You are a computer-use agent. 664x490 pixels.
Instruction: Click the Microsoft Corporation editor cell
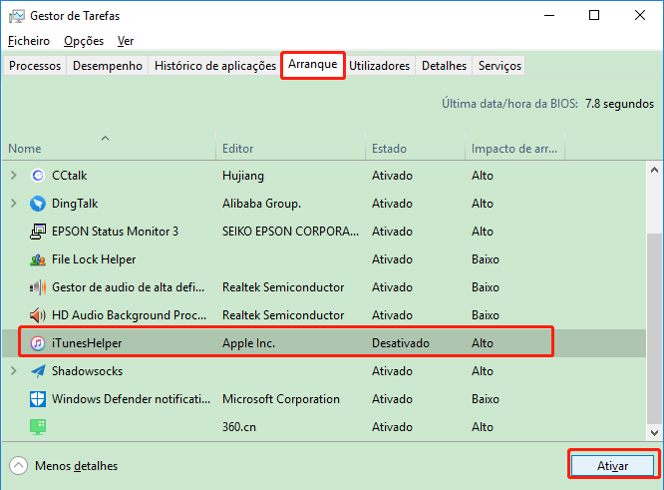pos(281,399)
